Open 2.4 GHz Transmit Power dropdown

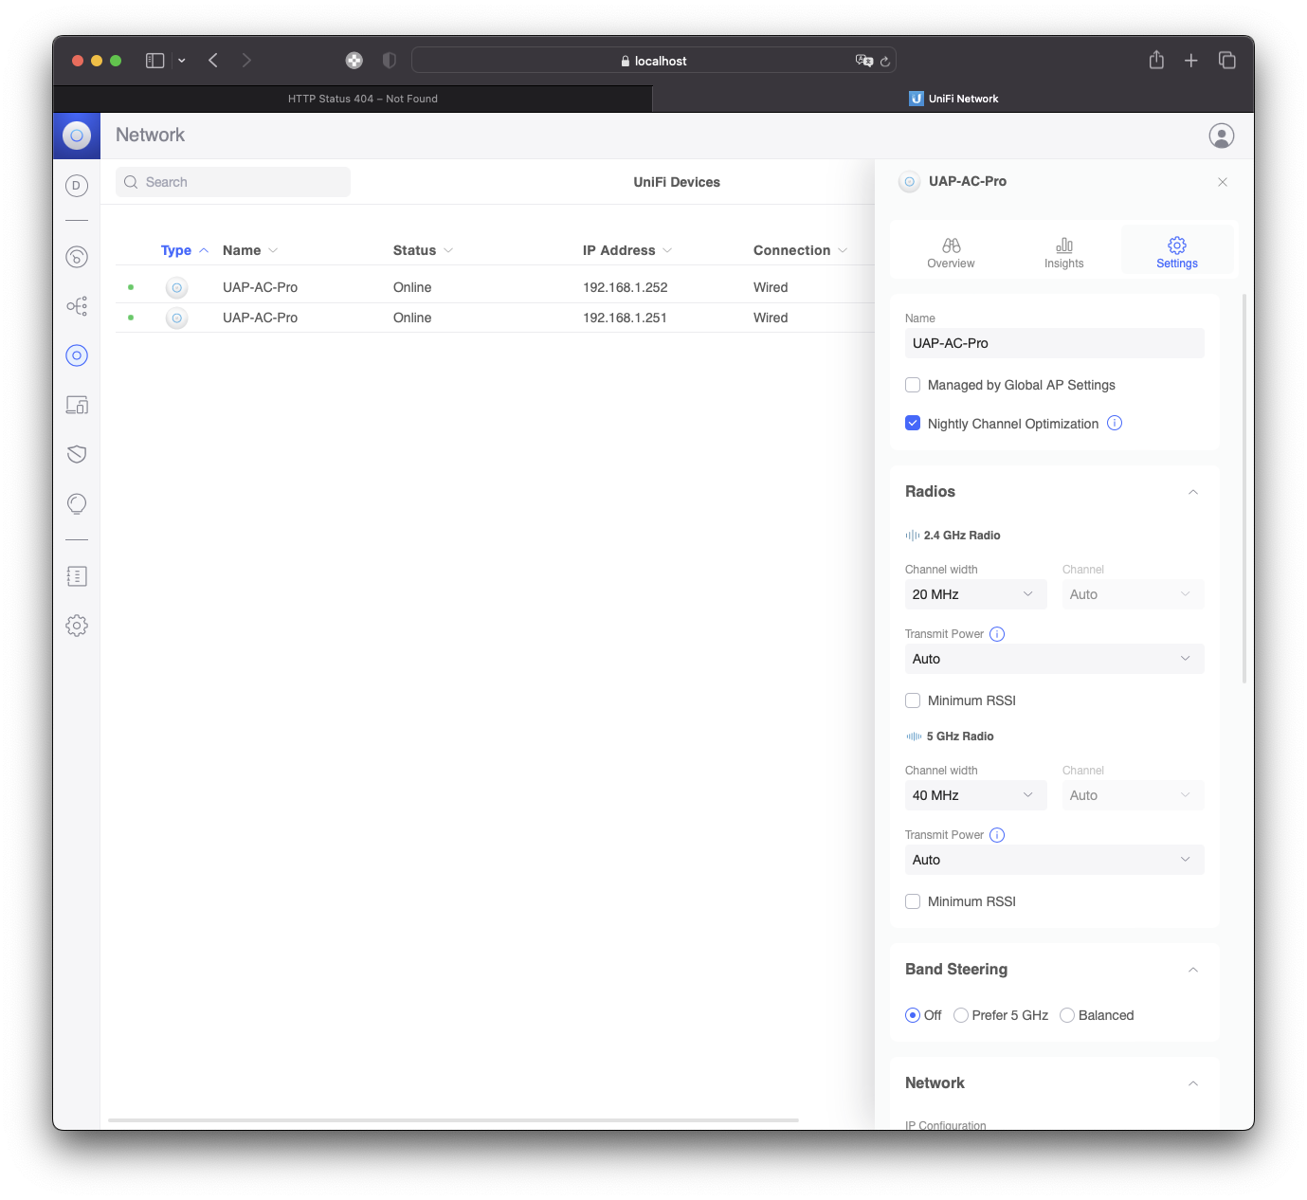coord(1054,659)
